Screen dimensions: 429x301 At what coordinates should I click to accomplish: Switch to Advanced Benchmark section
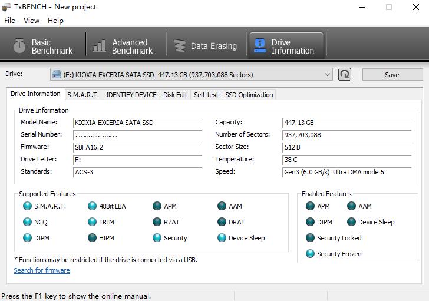(x=124, y=47)
